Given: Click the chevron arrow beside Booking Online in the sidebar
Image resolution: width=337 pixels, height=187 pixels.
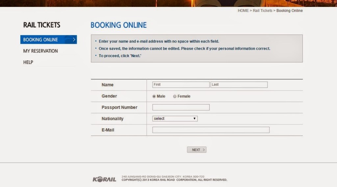Looking at the screenshot, I should tap(74, 40).
